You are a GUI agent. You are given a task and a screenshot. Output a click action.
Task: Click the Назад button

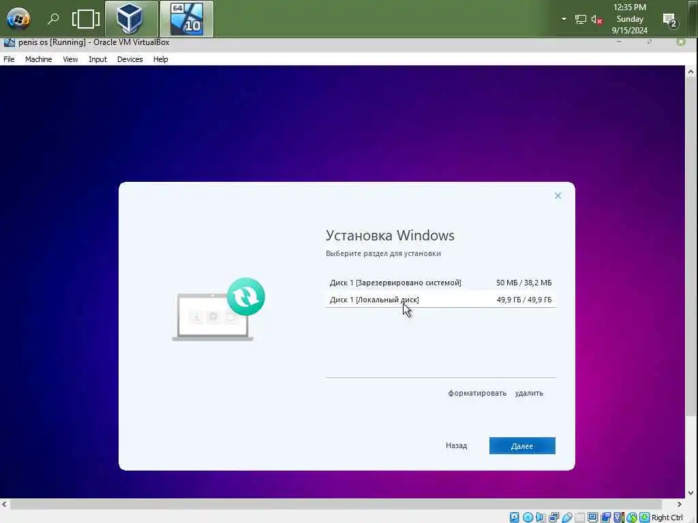456,445
